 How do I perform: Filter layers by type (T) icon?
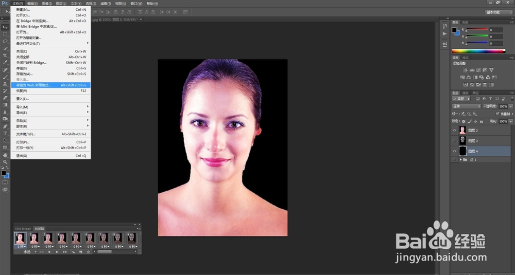(490, 99)
